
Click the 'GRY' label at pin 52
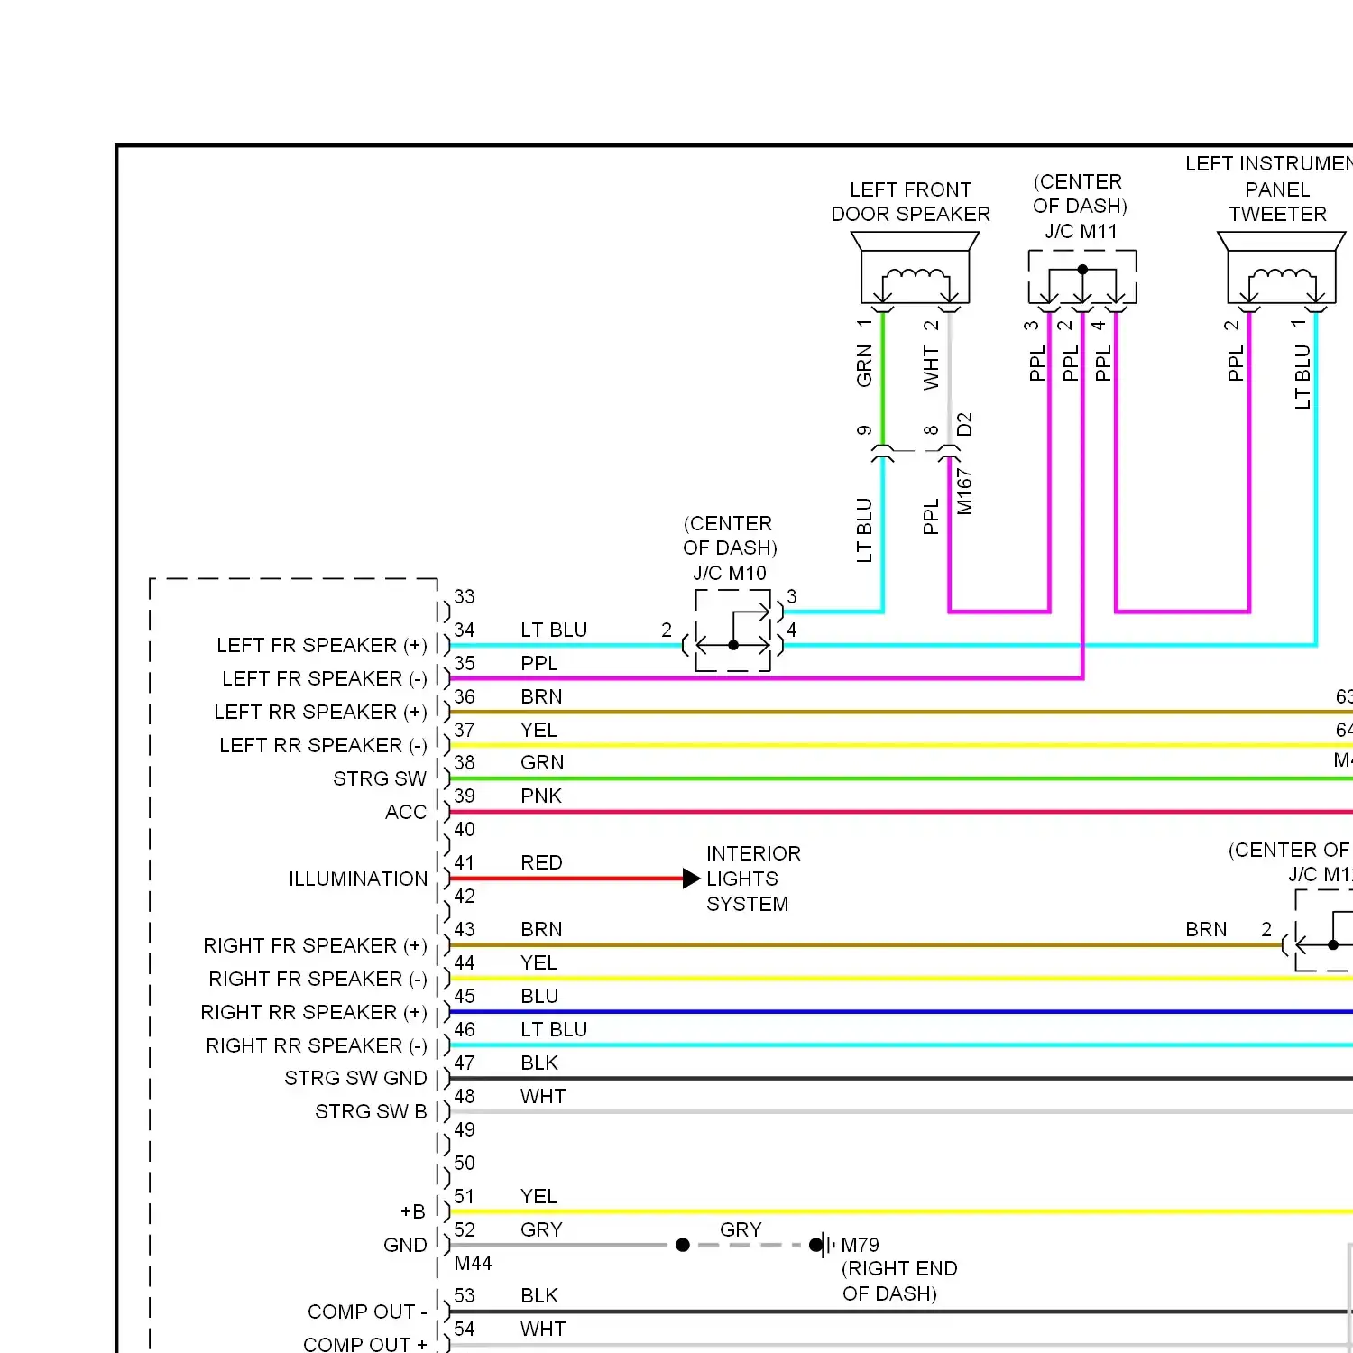click(x=541, y=1229)
